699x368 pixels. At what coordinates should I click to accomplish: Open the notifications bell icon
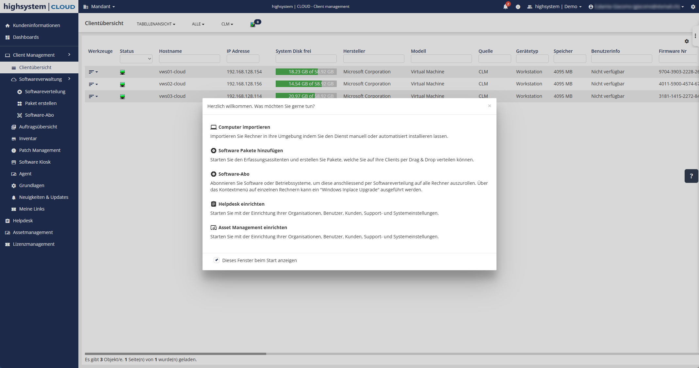click(506, 7)
